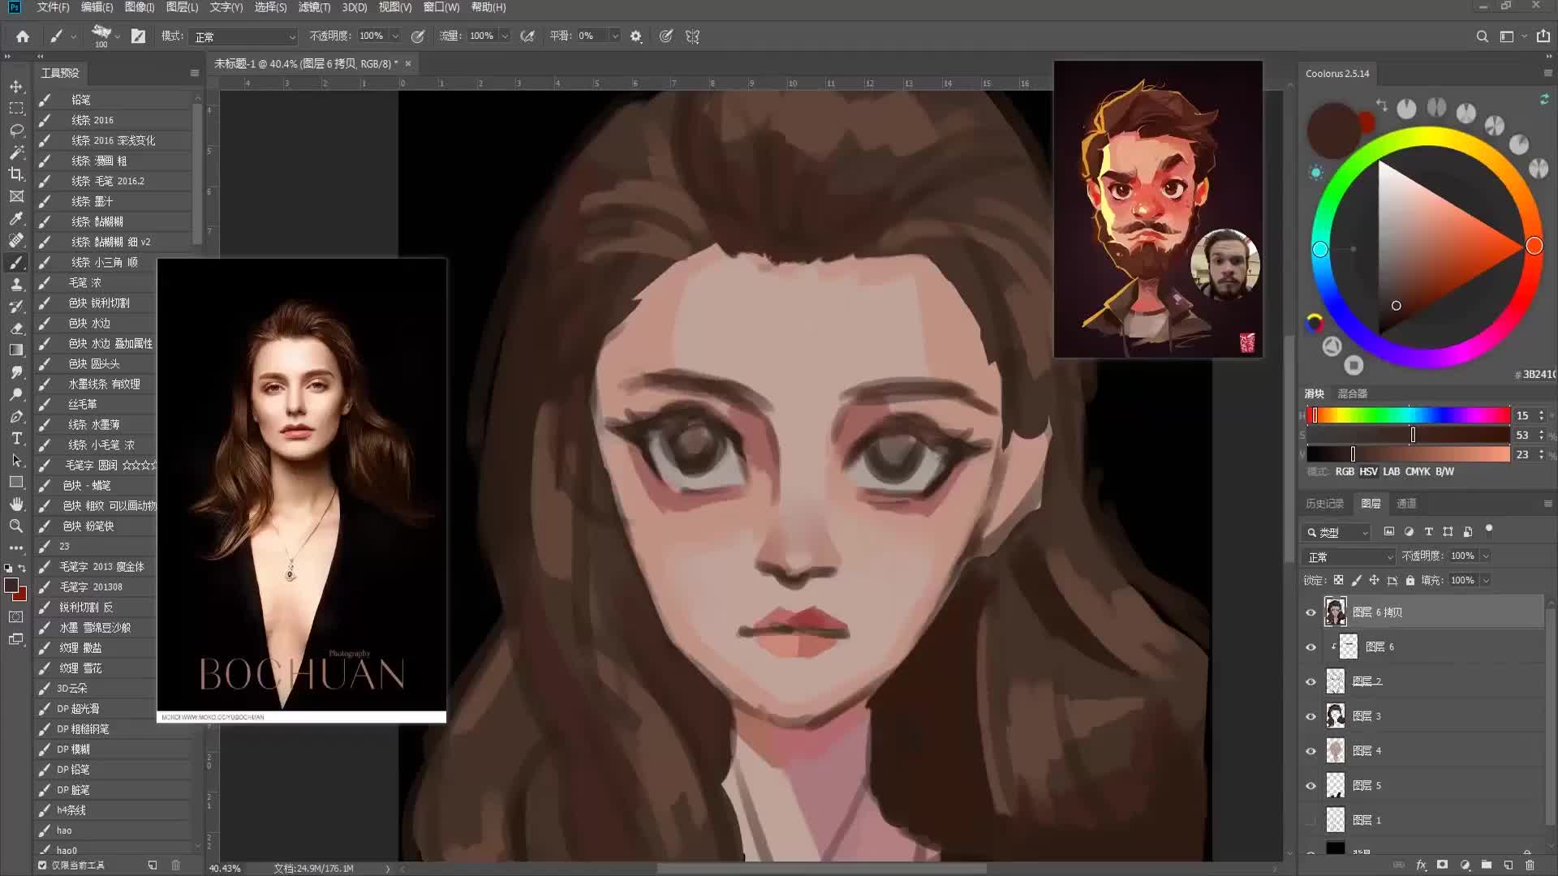Select the HSV color mode button

point(1368,471)
